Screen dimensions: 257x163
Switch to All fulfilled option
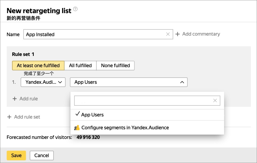[80, 66]
